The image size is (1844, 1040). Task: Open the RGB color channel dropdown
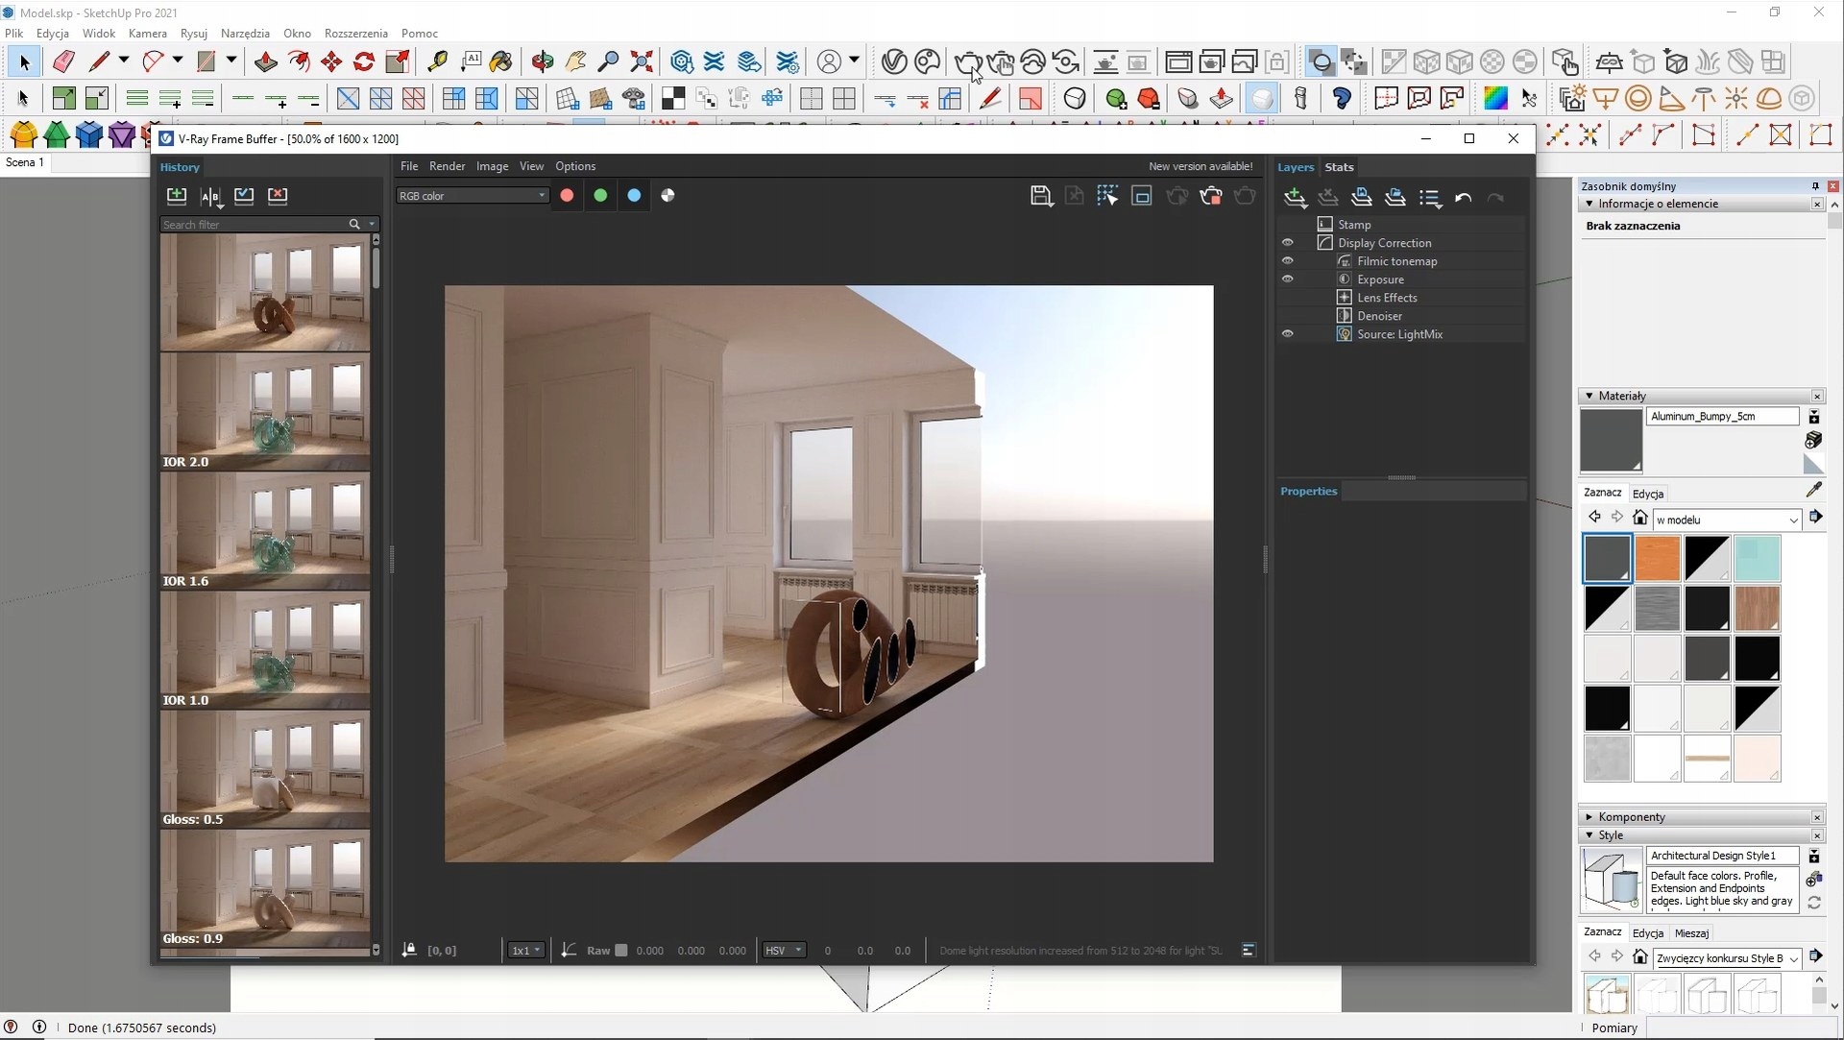coord(472,196)
